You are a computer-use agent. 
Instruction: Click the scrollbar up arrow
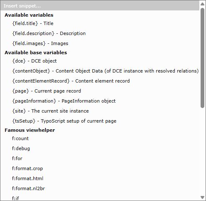[202, 4]
